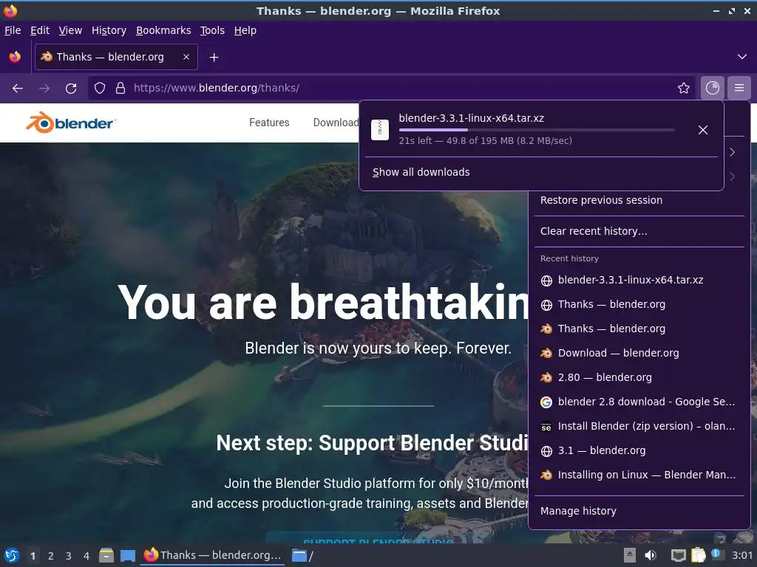Click Show all downloads

[421, 172]
